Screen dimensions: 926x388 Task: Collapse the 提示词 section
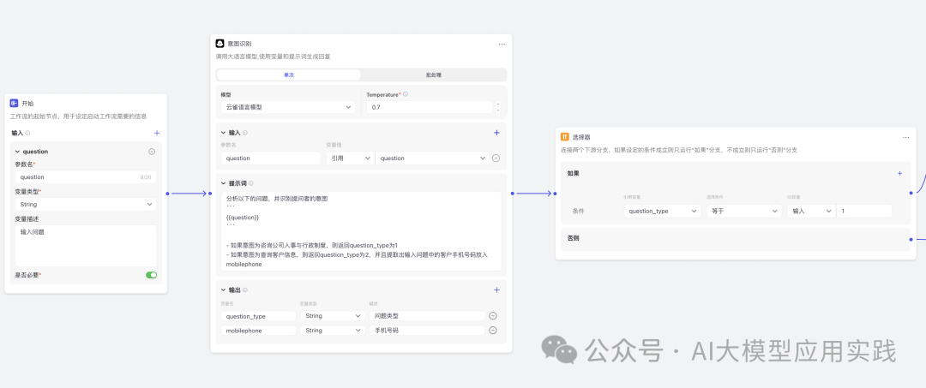pyautogui.click(x=223, y=183)
